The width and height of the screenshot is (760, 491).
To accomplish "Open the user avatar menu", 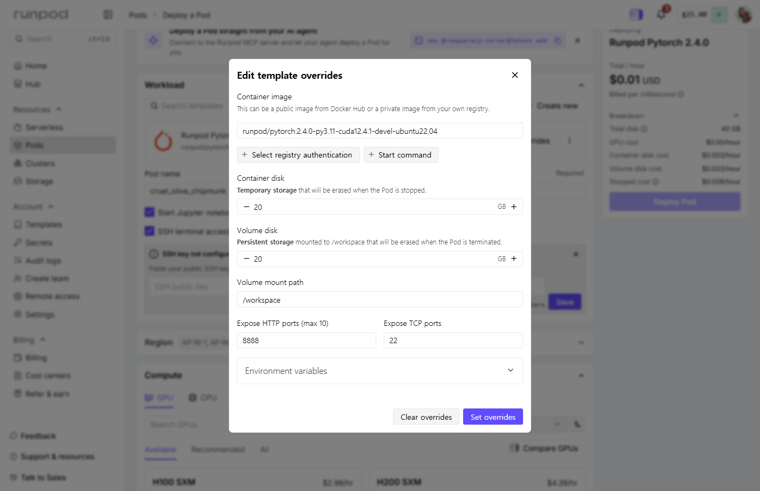I will (744, 15).
